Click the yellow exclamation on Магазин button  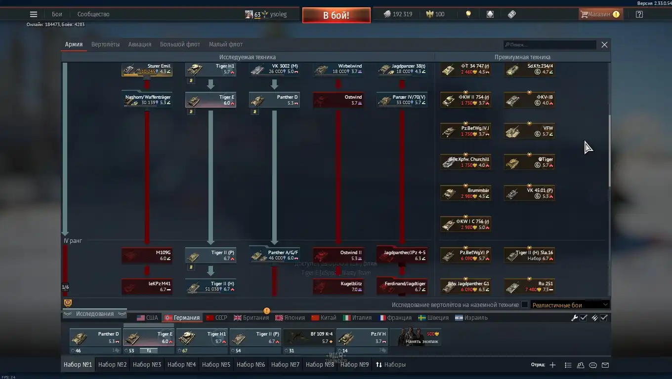pos(616,14)
